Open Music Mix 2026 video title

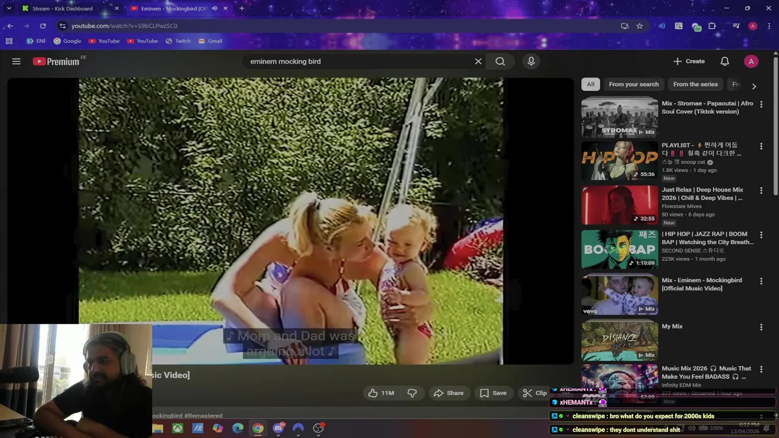point(707,372)
